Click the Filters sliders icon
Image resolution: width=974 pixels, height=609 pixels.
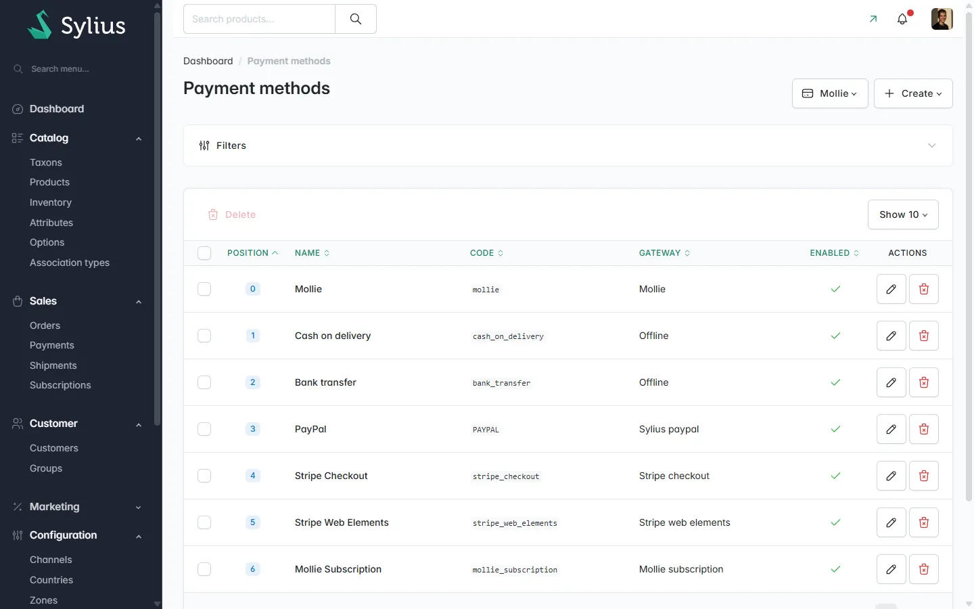click(x=204, y=145)
